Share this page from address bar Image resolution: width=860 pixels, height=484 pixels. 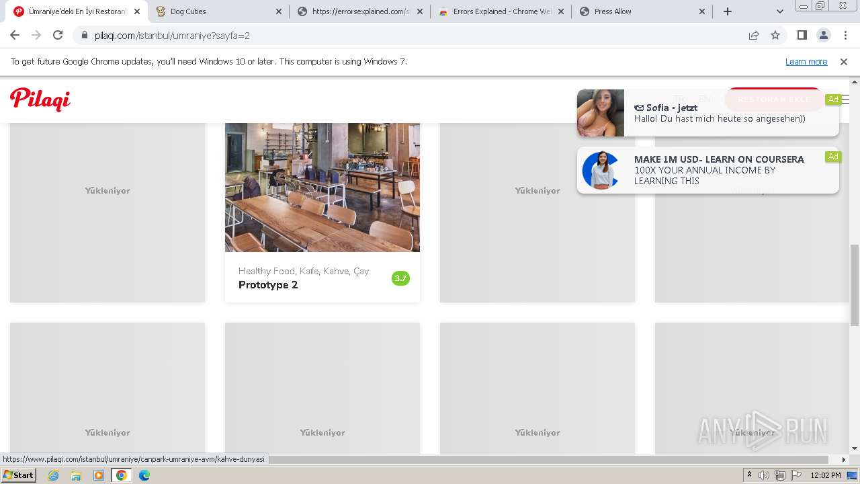click(x=754, y=35)
